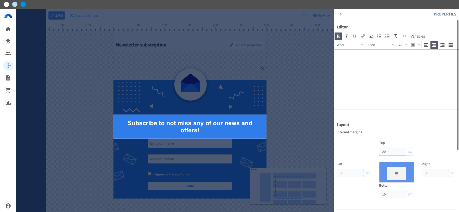Screen dimensions: 459x212
Task: Click the app logo in the sidebar
Action: pos(8,16)
